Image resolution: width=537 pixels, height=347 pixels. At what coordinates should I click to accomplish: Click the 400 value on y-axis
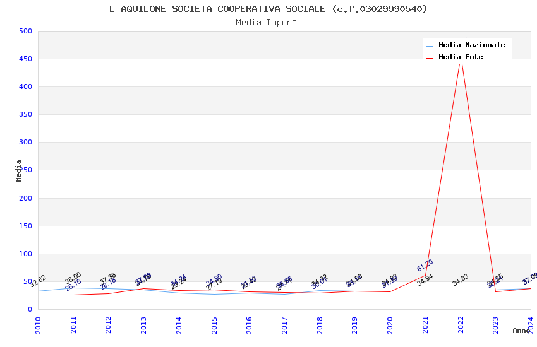click(x=26, y=87)
